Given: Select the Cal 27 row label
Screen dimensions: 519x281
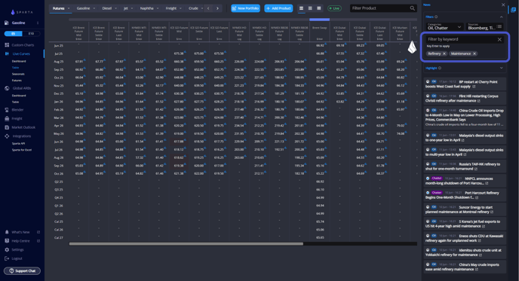Looking at the screenshot, I should tap(59, 238).
